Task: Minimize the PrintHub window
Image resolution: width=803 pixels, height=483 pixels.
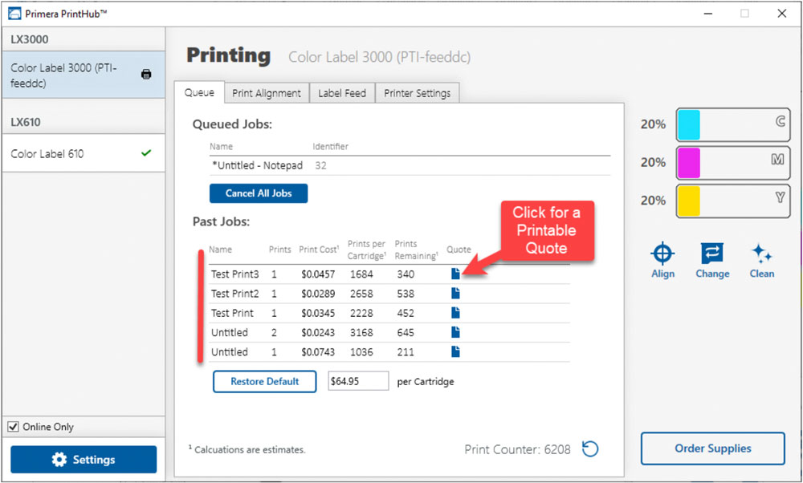Action: click(x=708, y=14)
